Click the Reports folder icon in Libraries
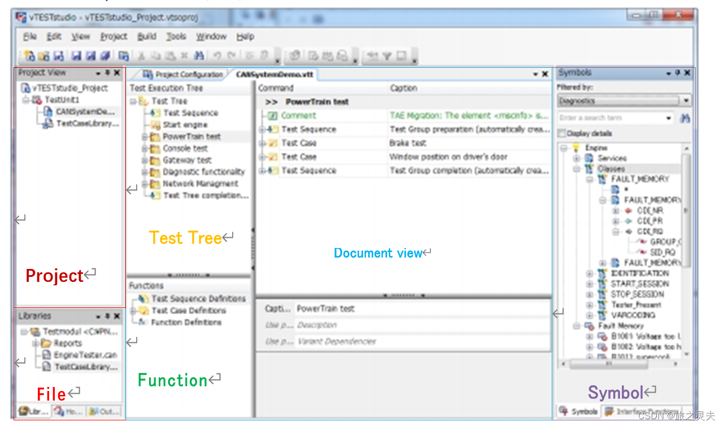724x426 pixels. [47, 344]
